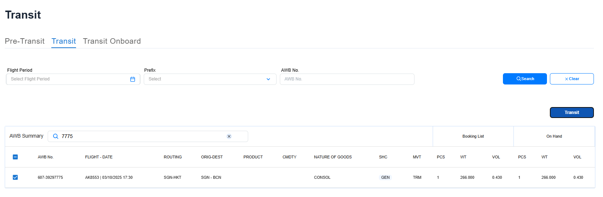Click the FLIGHT - DATE column header

99,157
